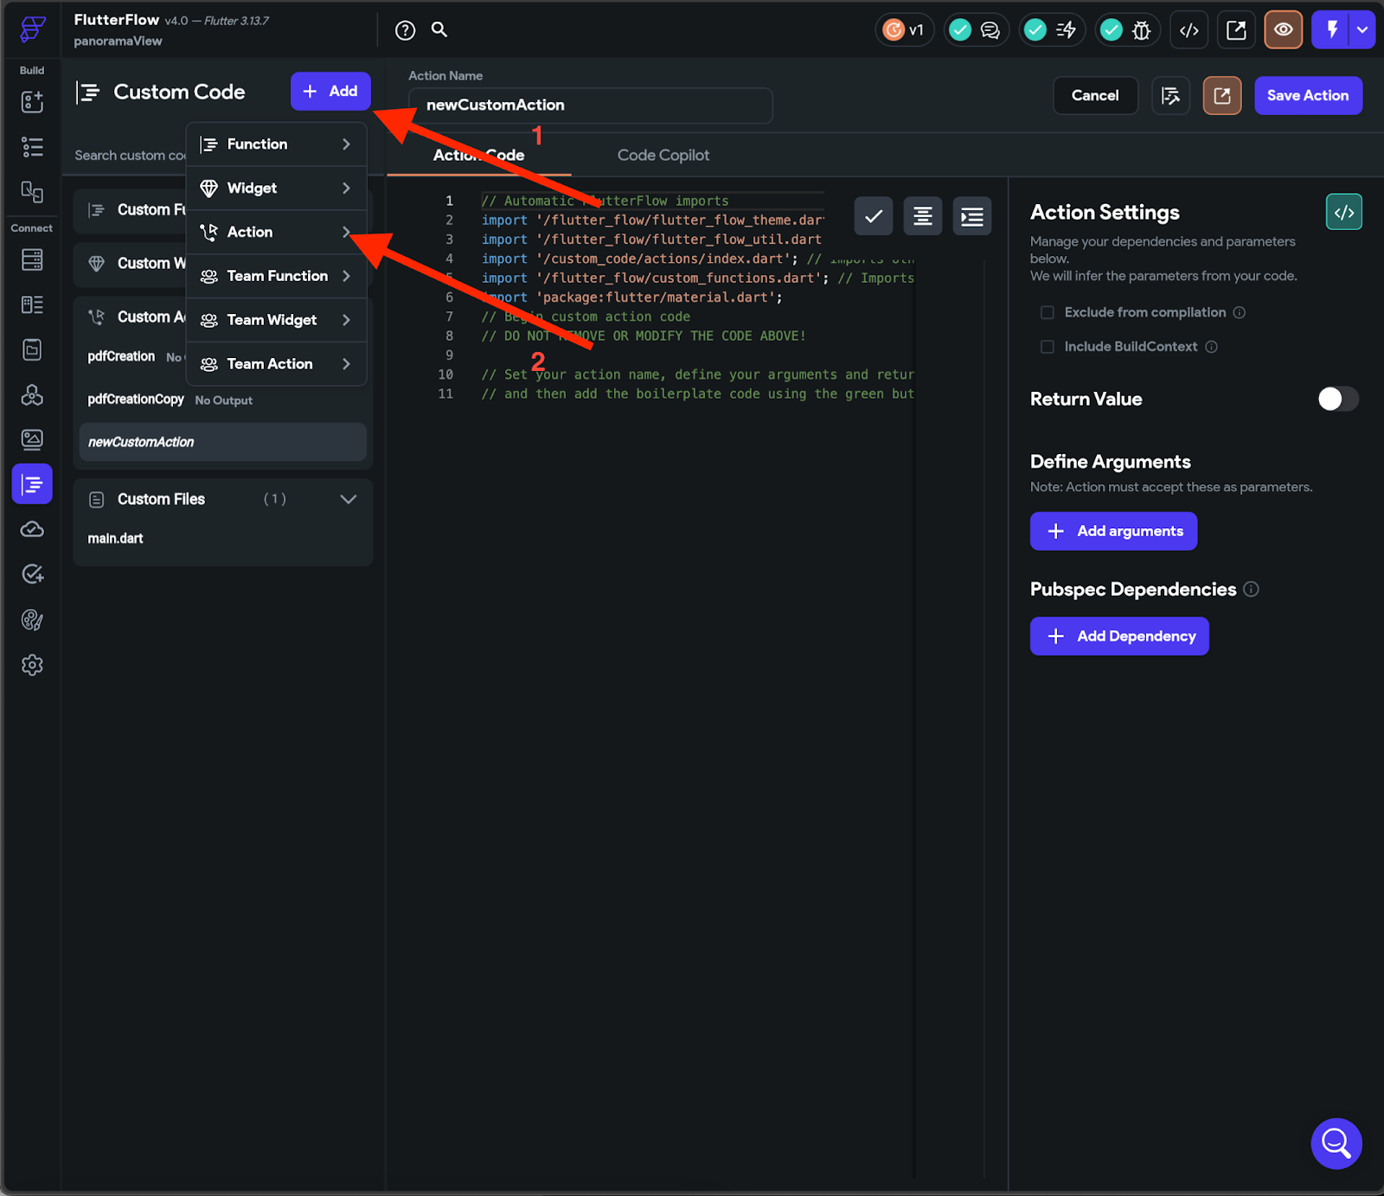Image resolution: width=1384 pixels, height=1196 pixels.
Task: Click the Save Action button
Action: (x=1308, y=95)
